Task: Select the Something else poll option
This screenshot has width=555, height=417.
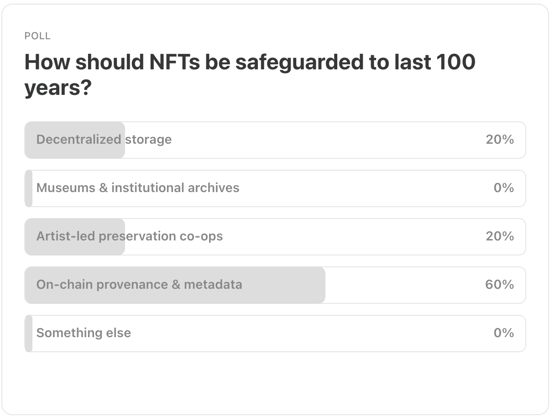Action: click(274, 334)
